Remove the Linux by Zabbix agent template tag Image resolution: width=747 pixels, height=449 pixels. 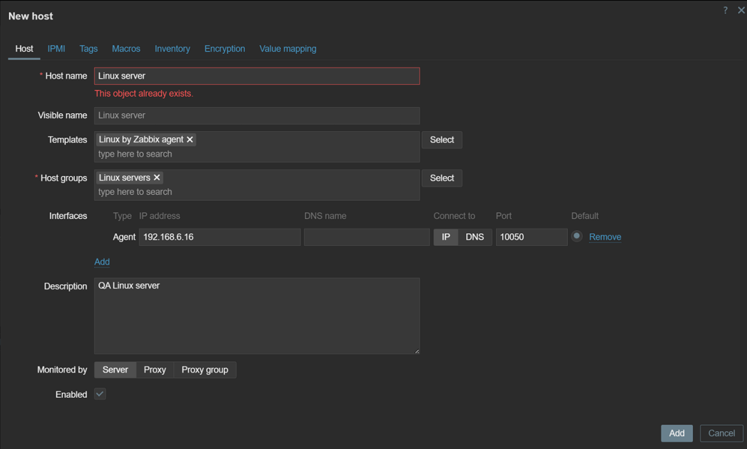(190, 140)
